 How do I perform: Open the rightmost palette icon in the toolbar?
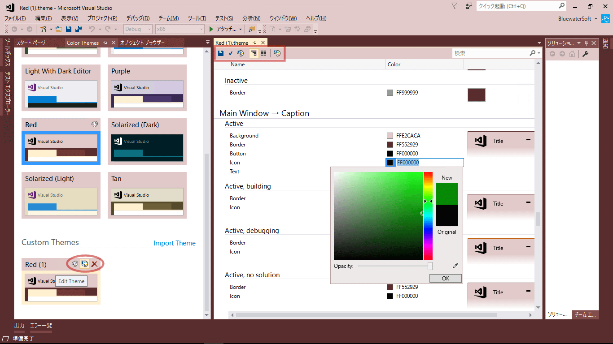[277, 53]
